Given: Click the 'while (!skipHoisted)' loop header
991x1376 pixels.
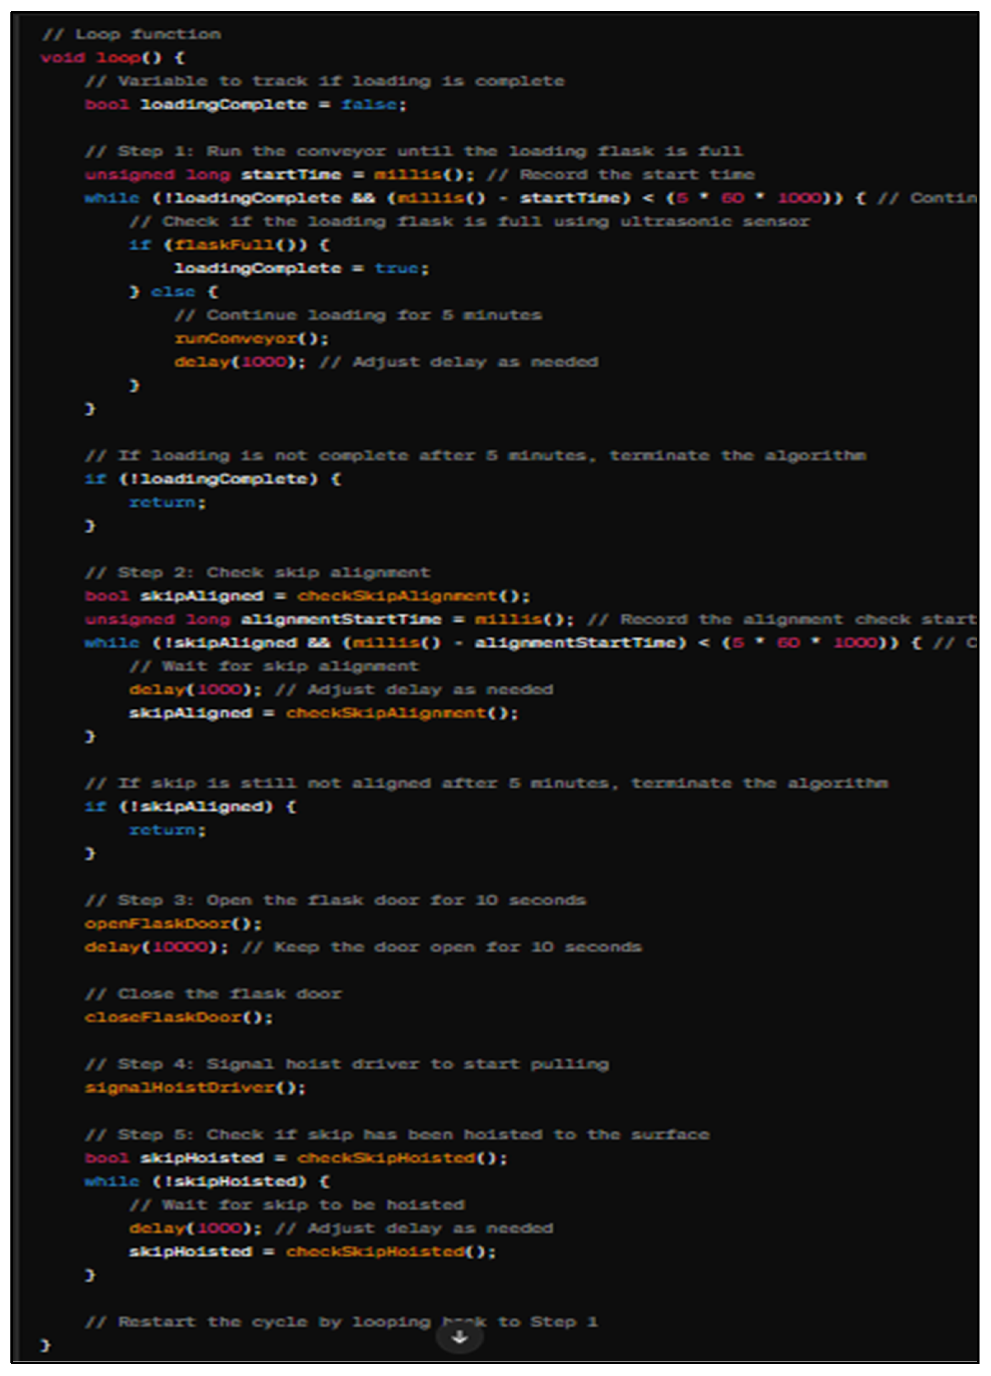Looking at the screenshot, I should click(207, 1181).
